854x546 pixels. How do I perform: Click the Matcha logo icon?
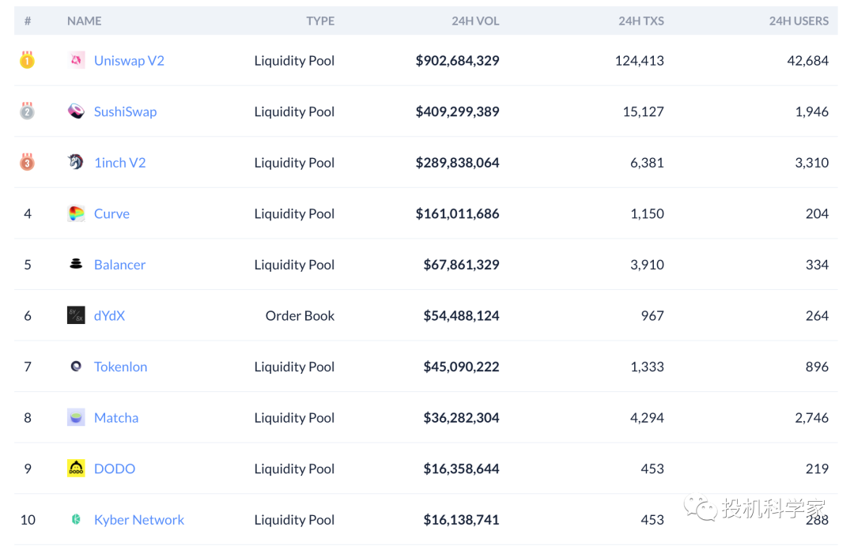76,417
